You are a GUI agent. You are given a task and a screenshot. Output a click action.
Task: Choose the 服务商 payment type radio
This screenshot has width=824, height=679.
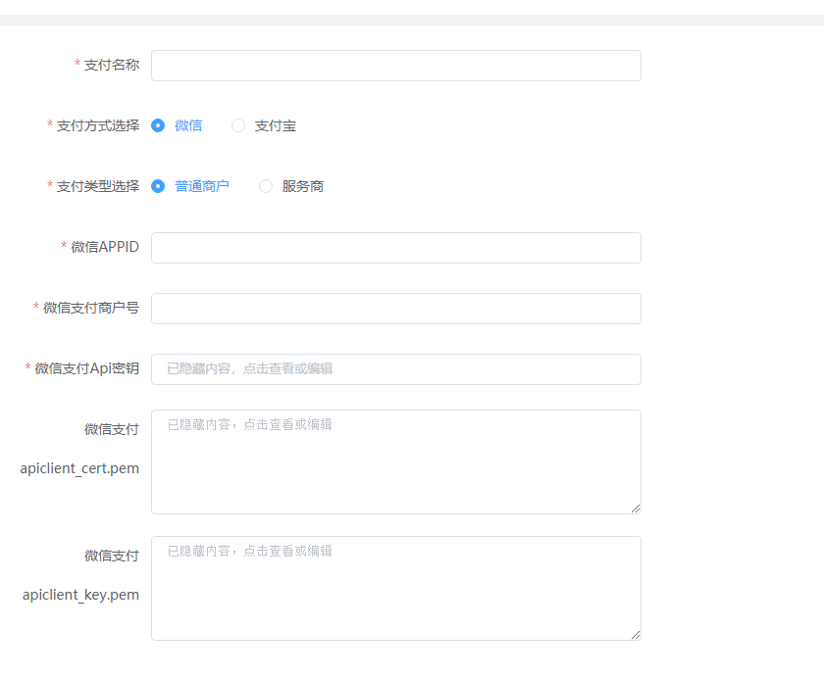click(266, 186)
